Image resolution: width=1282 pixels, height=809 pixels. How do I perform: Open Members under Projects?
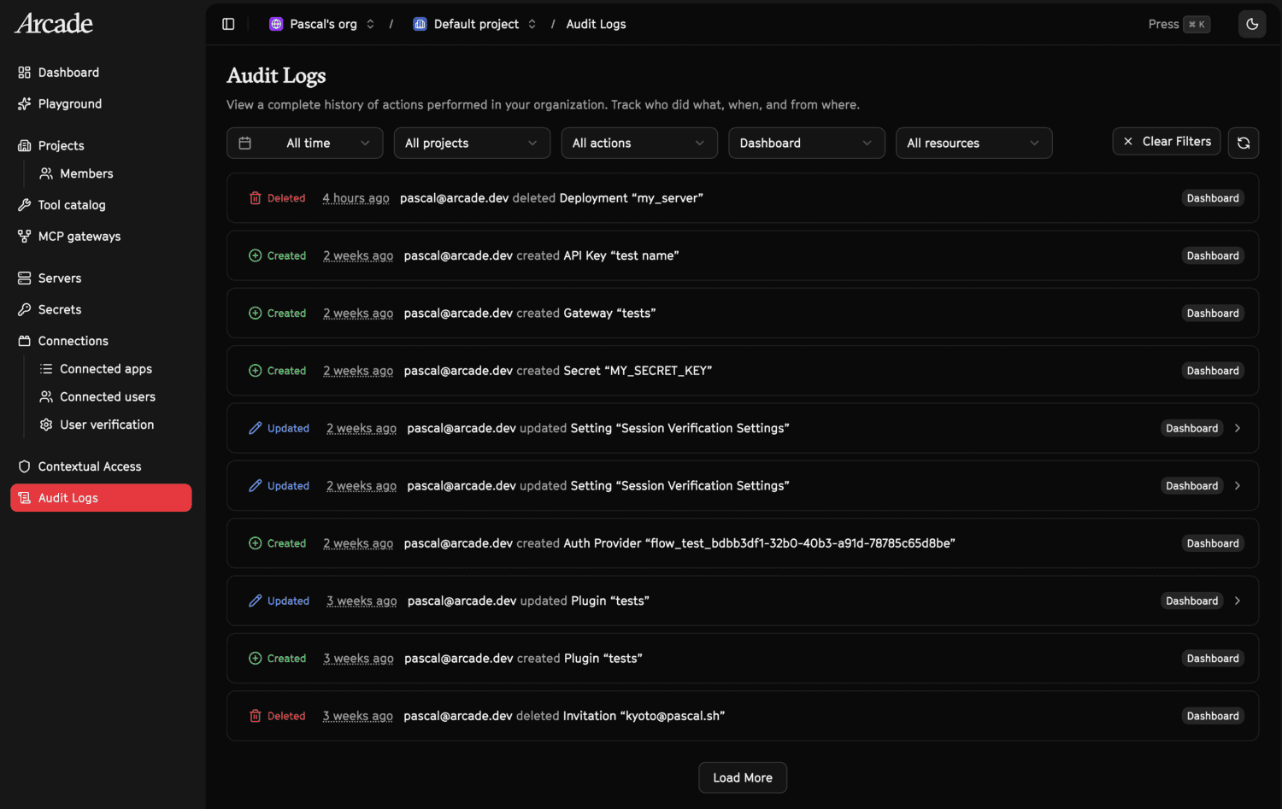click(85, 173)
